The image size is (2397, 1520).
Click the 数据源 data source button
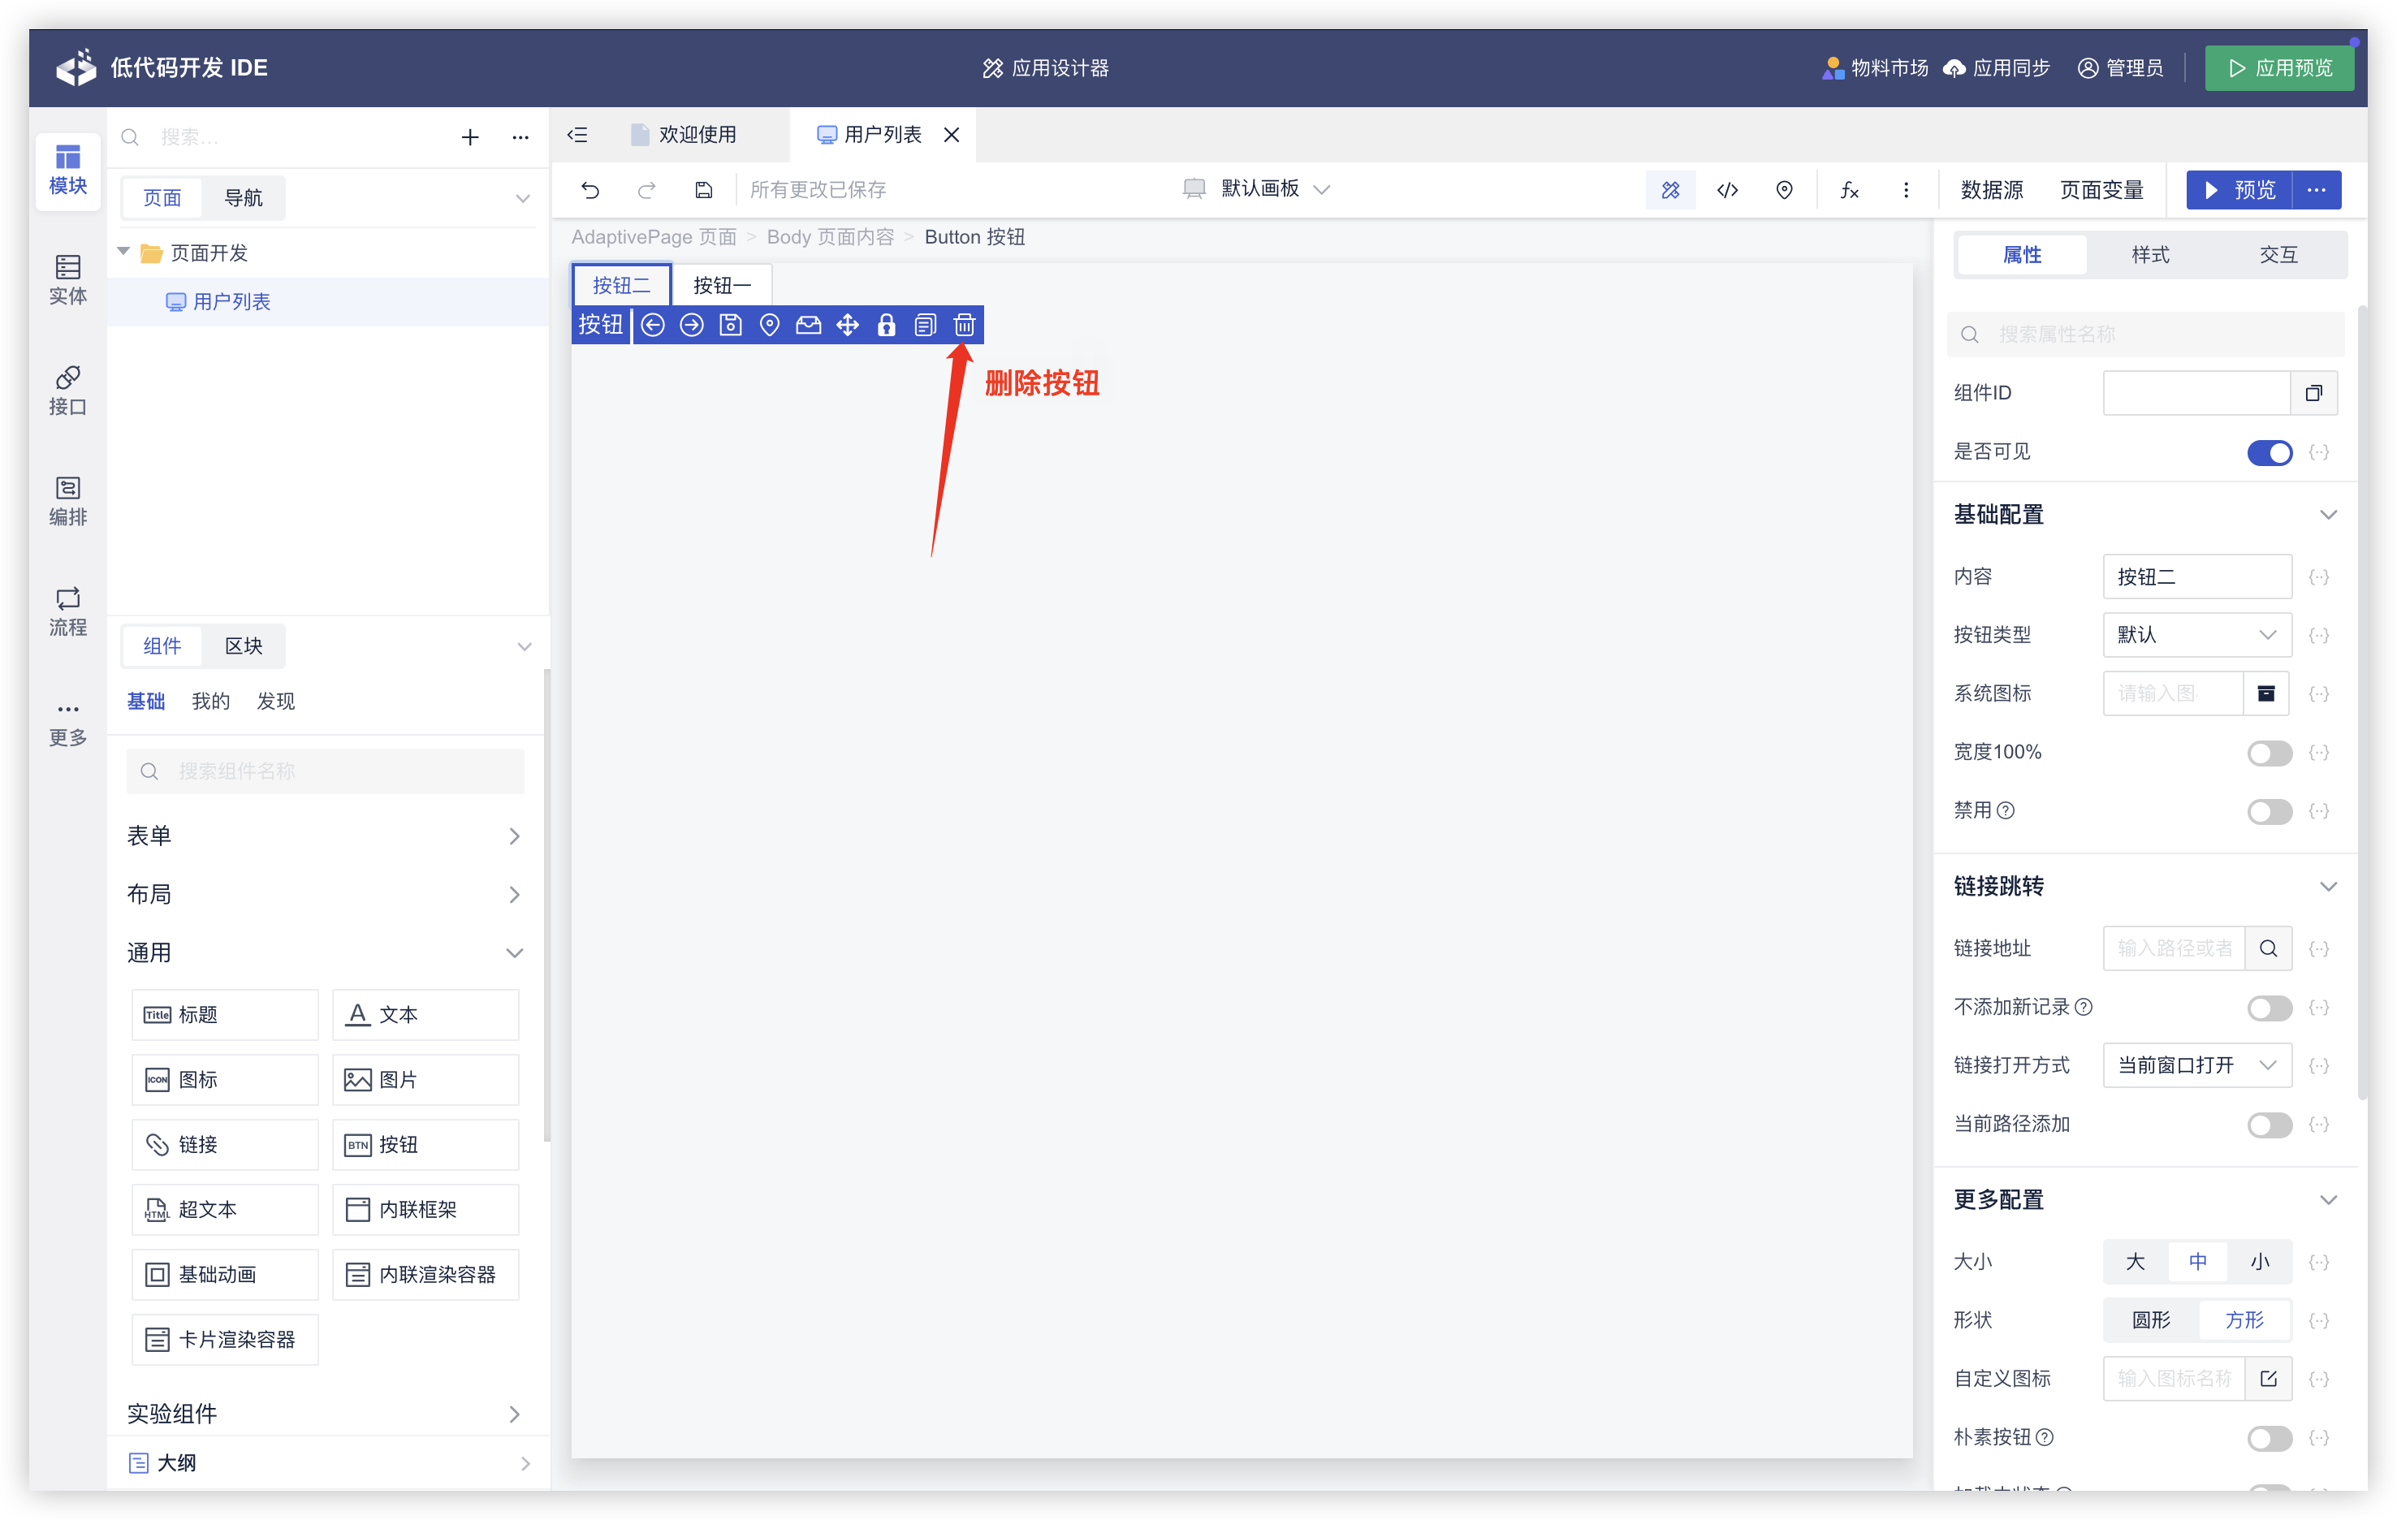[1991, 189]
